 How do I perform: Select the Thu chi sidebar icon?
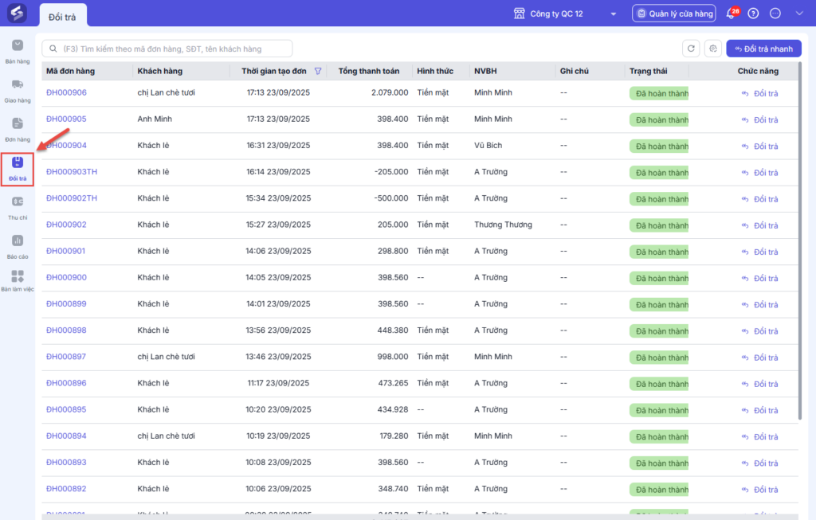[17, 207]
